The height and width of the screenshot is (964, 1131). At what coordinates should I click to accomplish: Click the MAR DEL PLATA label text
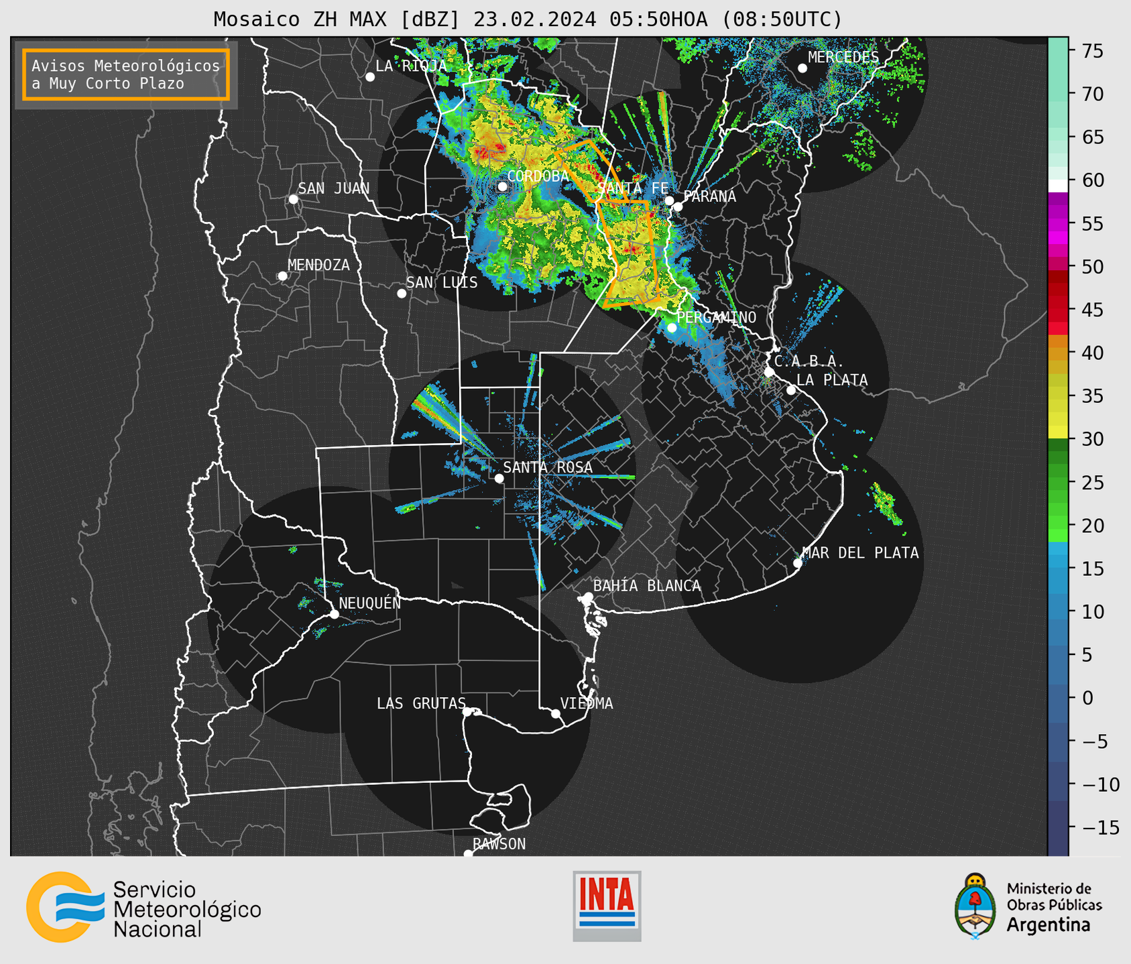point(861,553)
